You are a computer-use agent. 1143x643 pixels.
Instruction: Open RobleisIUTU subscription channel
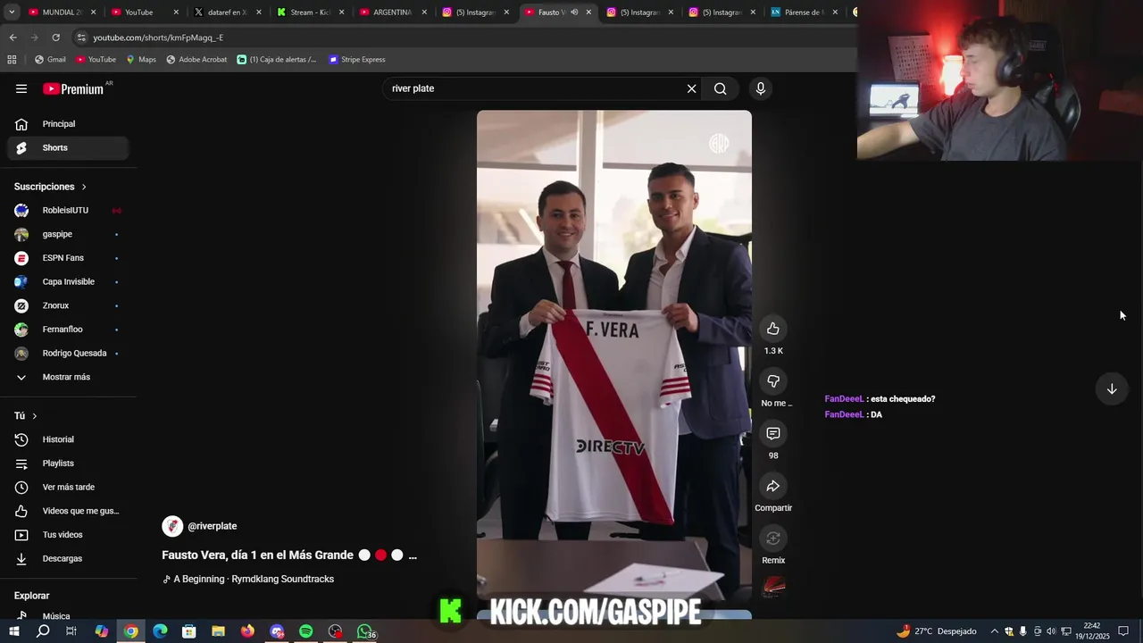point(68,211)
